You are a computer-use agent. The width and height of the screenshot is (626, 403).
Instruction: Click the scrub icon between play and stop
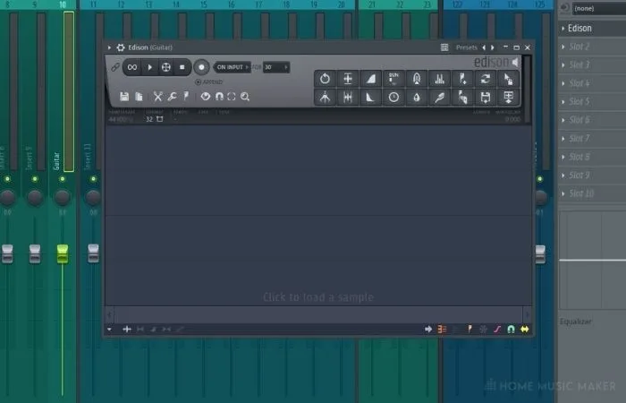click(165, 67)
